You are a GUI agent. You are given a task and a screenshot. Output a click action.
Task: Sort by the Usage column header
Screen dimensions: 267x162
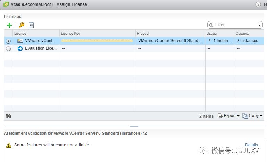coord(220,34)
